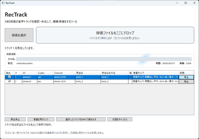Image resolution: width=199 pixels, height=139 pixels.
Task: Sort by the Codec column header
Action: [45, 73]
